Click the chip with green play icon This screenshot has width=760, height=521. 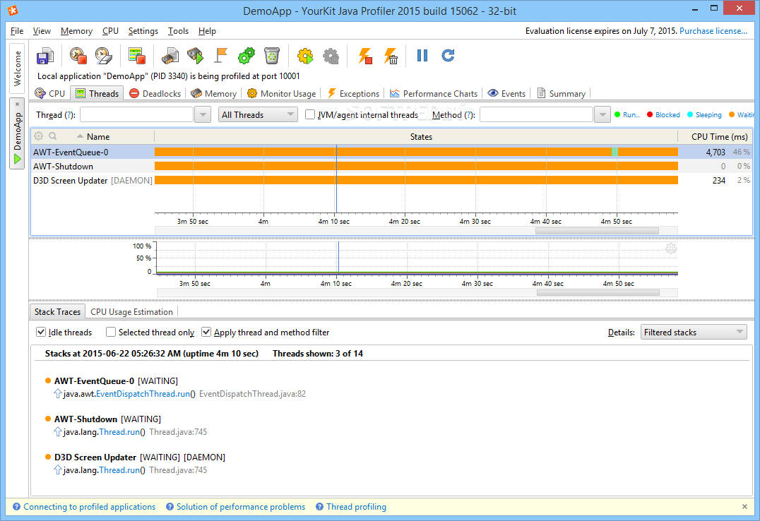point(196,56)
